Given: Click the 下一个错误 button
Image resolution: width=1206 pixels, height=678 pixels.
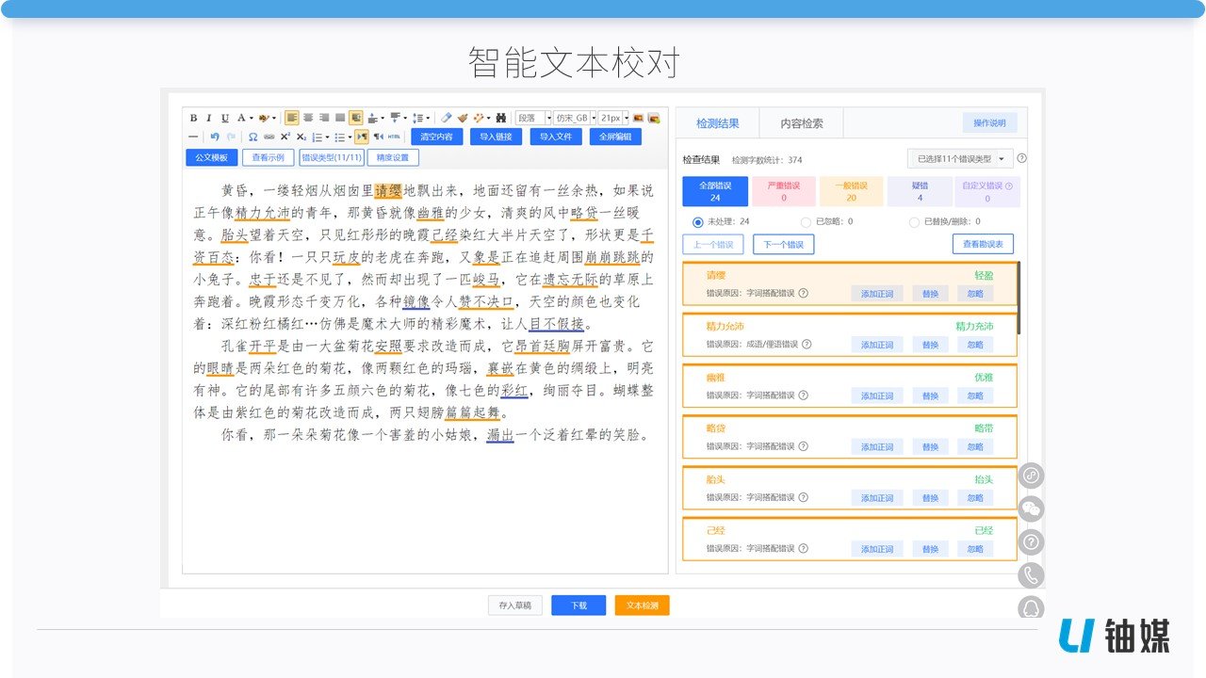Looking at the screenshot, I should (786, 244).
